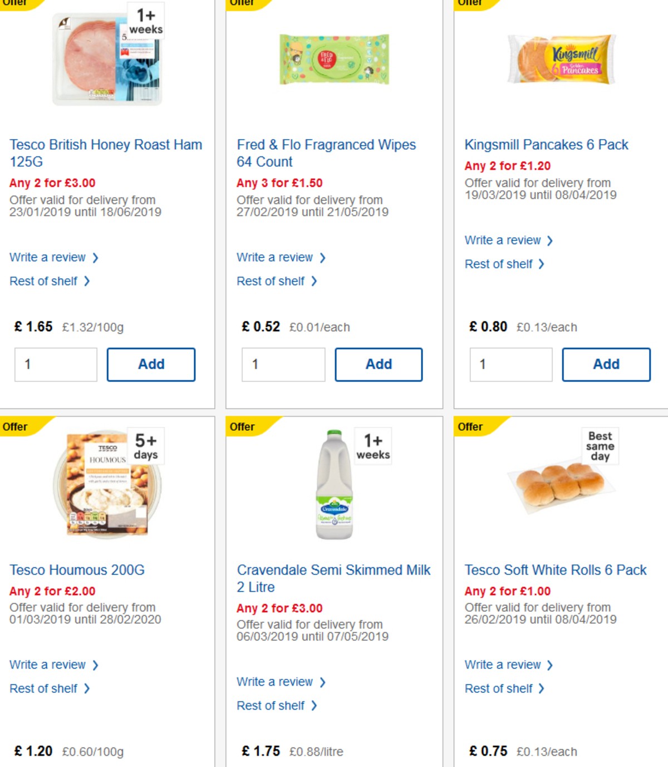Click the chevron beside ham's Rest of shelf
Image resolution: width=668 pixels, height=767 pixels.
pyautogui.click(x=87, y=281)
